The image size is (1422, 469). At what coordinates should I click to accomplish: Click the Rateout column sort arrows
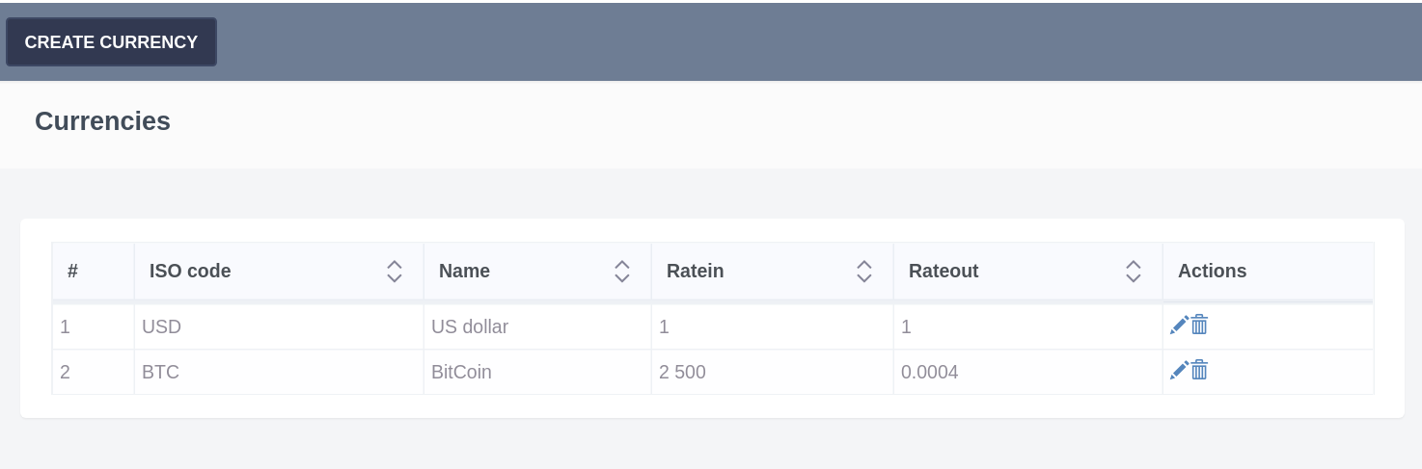tap(1134, 272)
